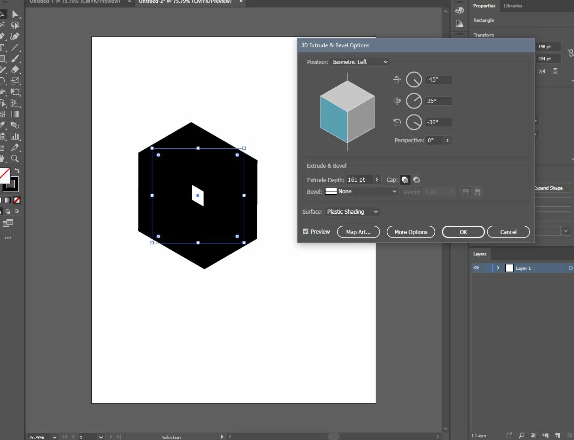Switch to the Libraries tab
The width and height of the screenshot is (574, 440).
click(x=513, y=6)
